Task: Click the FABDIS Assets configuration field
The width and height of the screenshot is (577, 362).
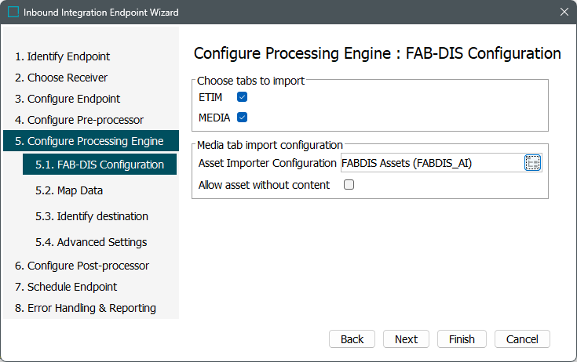Action: (x=432, y=163)
